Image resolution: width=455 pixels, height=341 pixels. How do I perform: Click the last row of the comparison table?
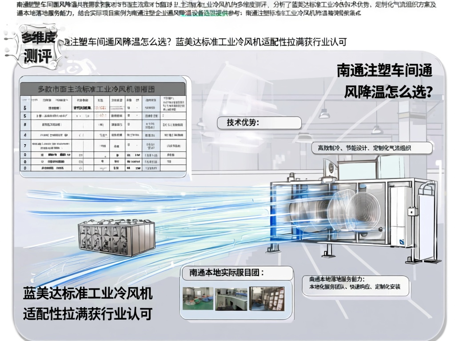click(103, 168)
